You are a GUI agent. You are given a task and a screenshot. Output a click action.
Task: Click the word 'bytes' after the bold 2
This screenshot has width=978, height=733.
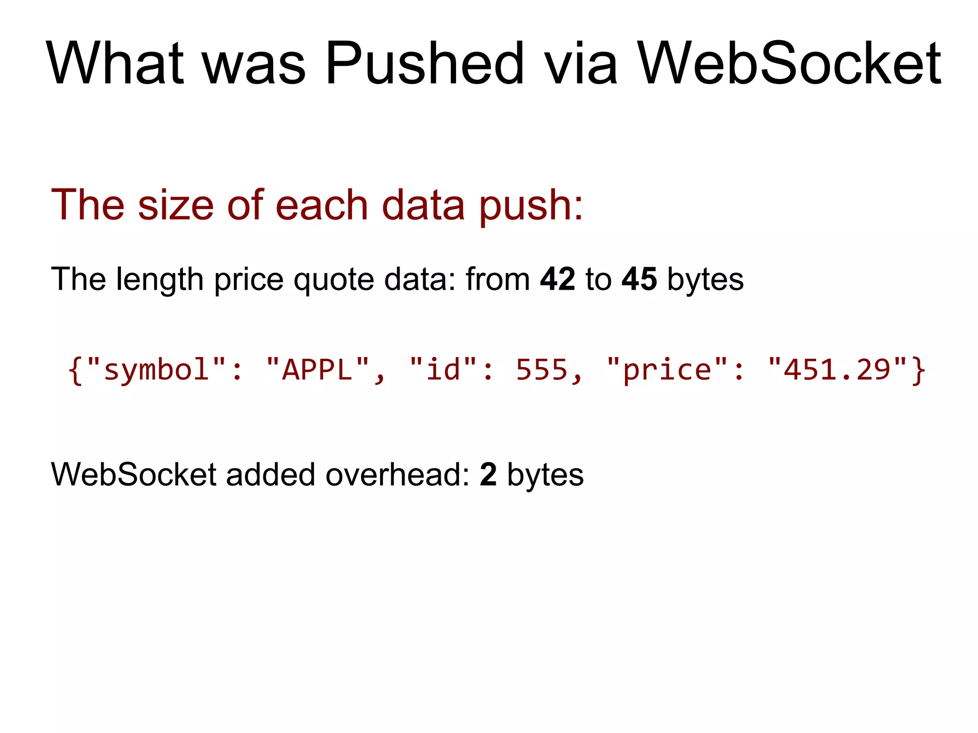[x=545, y=475]
